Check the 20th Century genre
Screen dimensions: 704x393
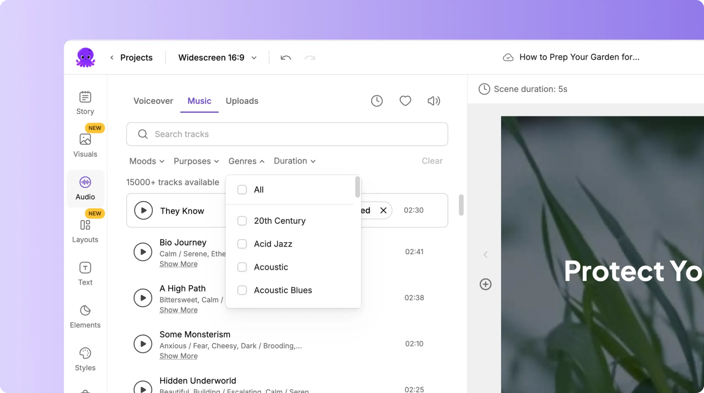(242, 221)
